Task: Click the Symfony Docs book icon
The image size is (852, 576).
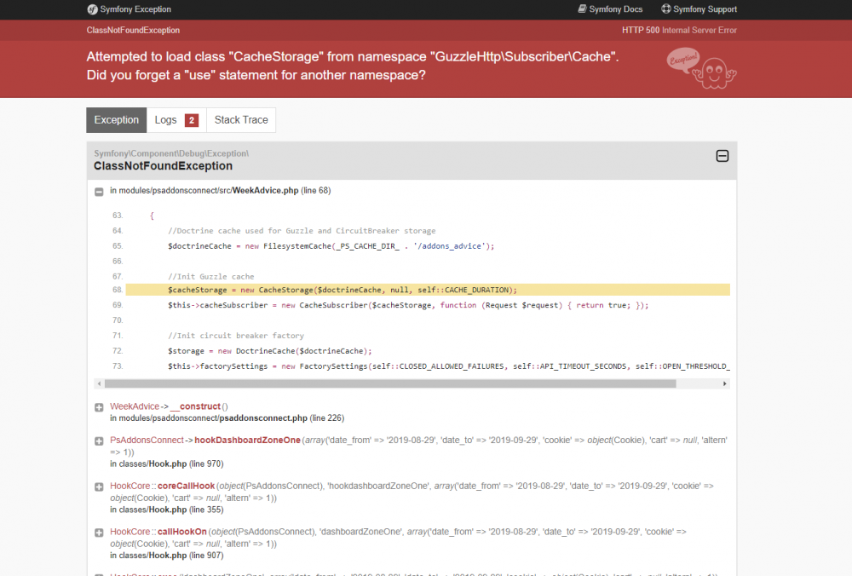Action: coord(582,9)
